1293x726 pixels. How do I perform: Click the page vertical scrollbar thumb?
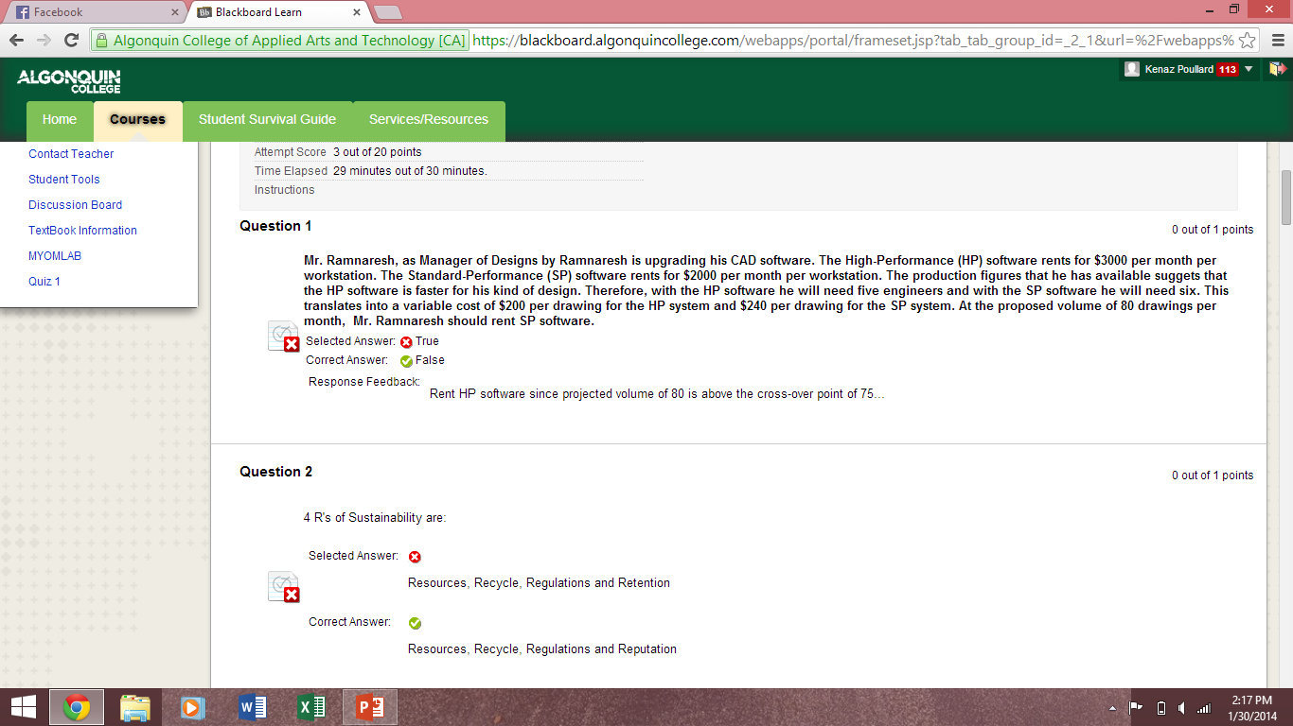tap(1285, 197)
